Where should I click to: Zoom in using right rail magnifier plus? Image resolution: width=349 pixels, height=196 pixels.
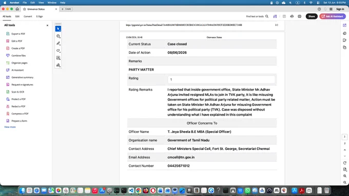click(x=345, y=176)
